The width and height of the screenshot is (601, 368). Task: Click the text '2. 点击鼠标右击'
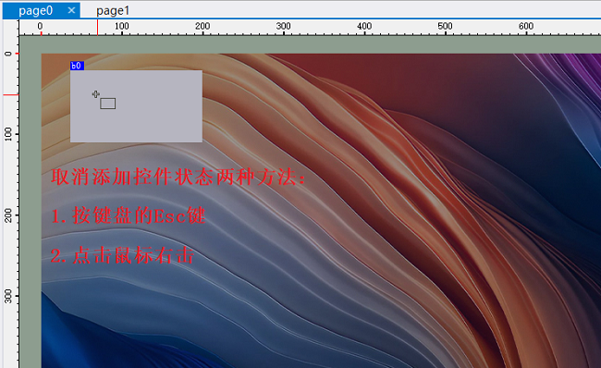pyautogui.click(x=122, y=255)
